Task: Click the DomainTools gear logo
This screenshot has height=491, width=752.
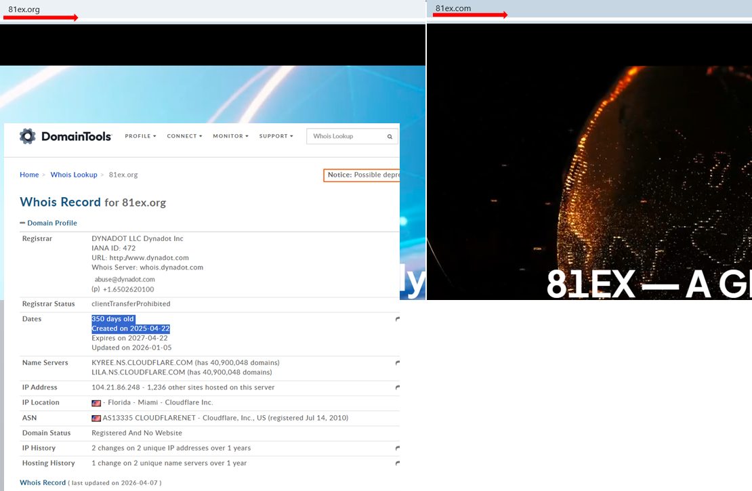Action: (x=28, y=136)
